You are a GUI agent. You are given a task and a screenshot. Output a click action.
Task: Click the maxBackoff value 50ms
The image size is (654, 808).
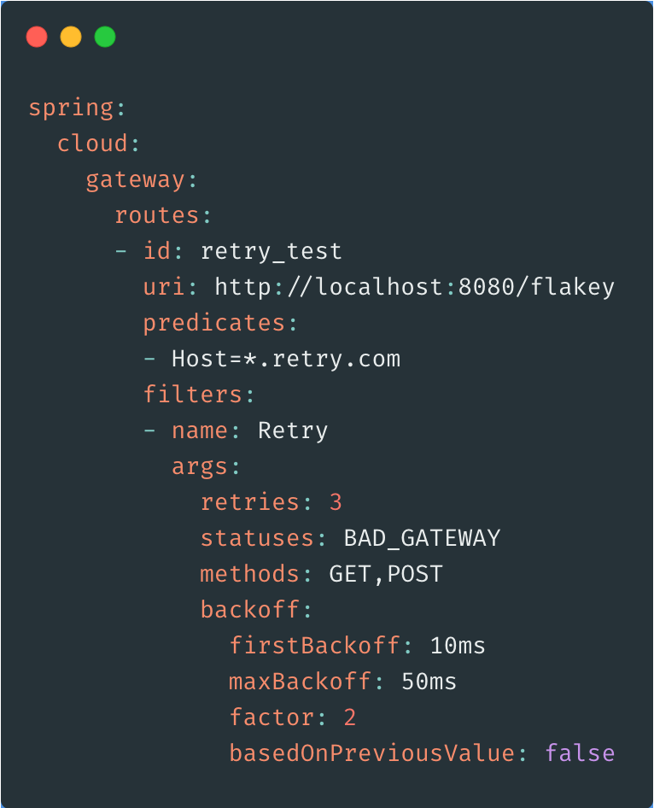click(x=429, y=682)
